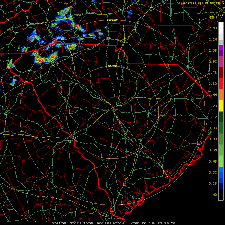Click the 1.76 legend value
Viewport: 225px width, 225px height.
pos(213,72)
